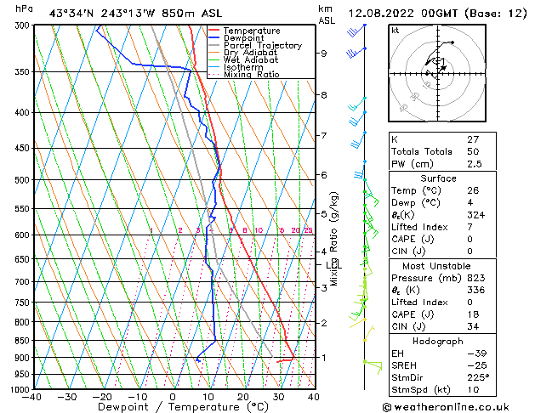Image resolution: width=535 pixels, height=413 pixels.
Task: Click the Most Unstable pressure value '823'
Action: tap(476, 278)
